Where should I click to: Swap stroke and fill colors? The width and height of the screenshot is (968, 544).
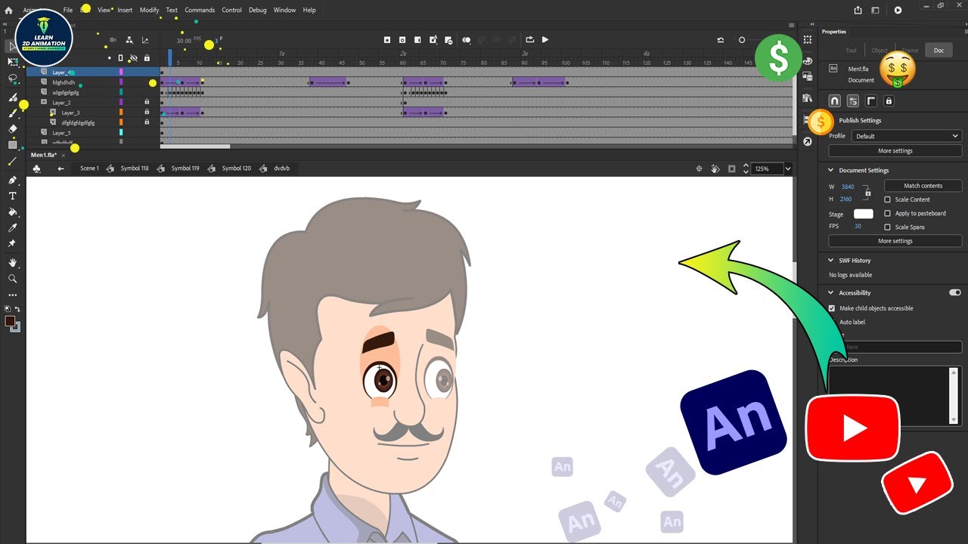point(17,309)
